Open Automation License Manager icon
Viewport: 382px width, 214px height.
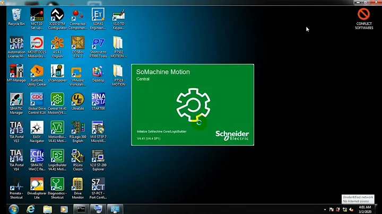pyautogui.click(x=16, y=47)
